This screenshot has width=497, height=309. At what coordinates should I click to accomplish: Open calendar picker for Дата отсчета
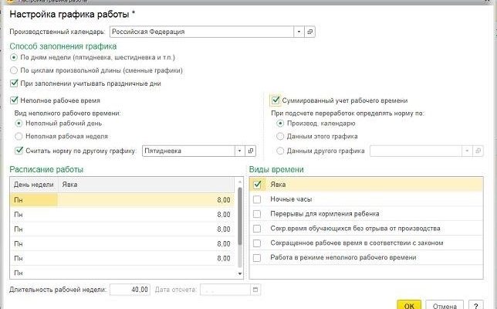tap(256, 290)
